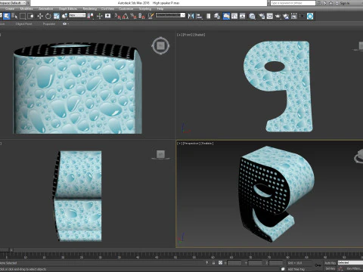Choose the Select and Scale tool
Screen dimensions: 363x272
[56, 16]
